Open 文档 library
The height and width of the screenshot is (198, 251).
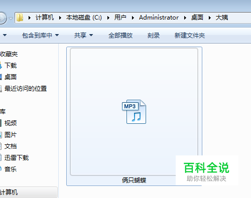click(11, 146)
